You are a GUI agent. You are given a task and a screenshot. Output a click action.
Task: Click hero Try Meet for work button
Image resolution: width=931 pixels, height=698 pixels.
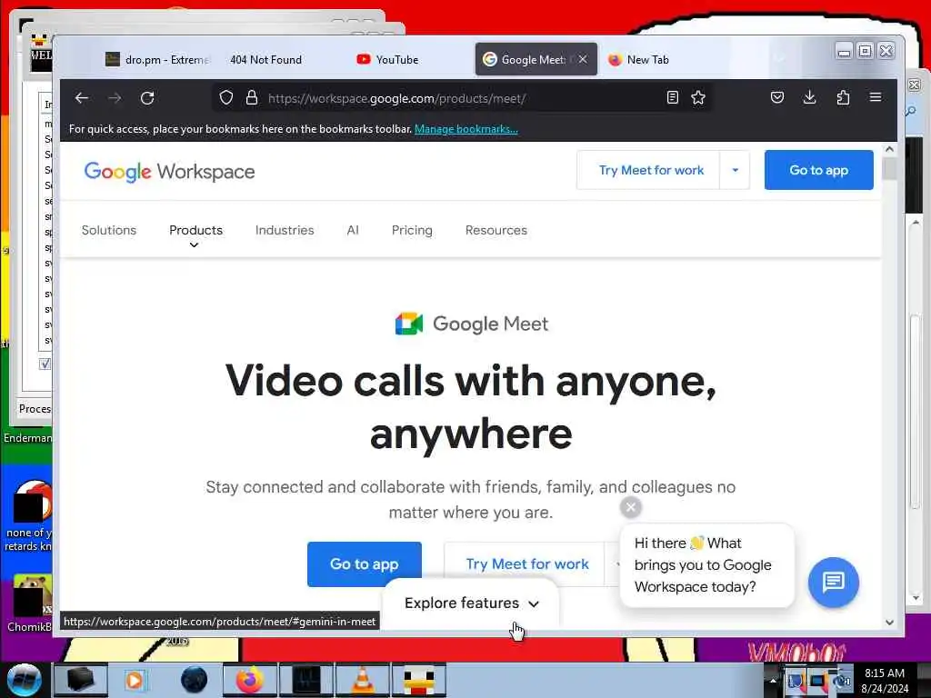point(526,563)
